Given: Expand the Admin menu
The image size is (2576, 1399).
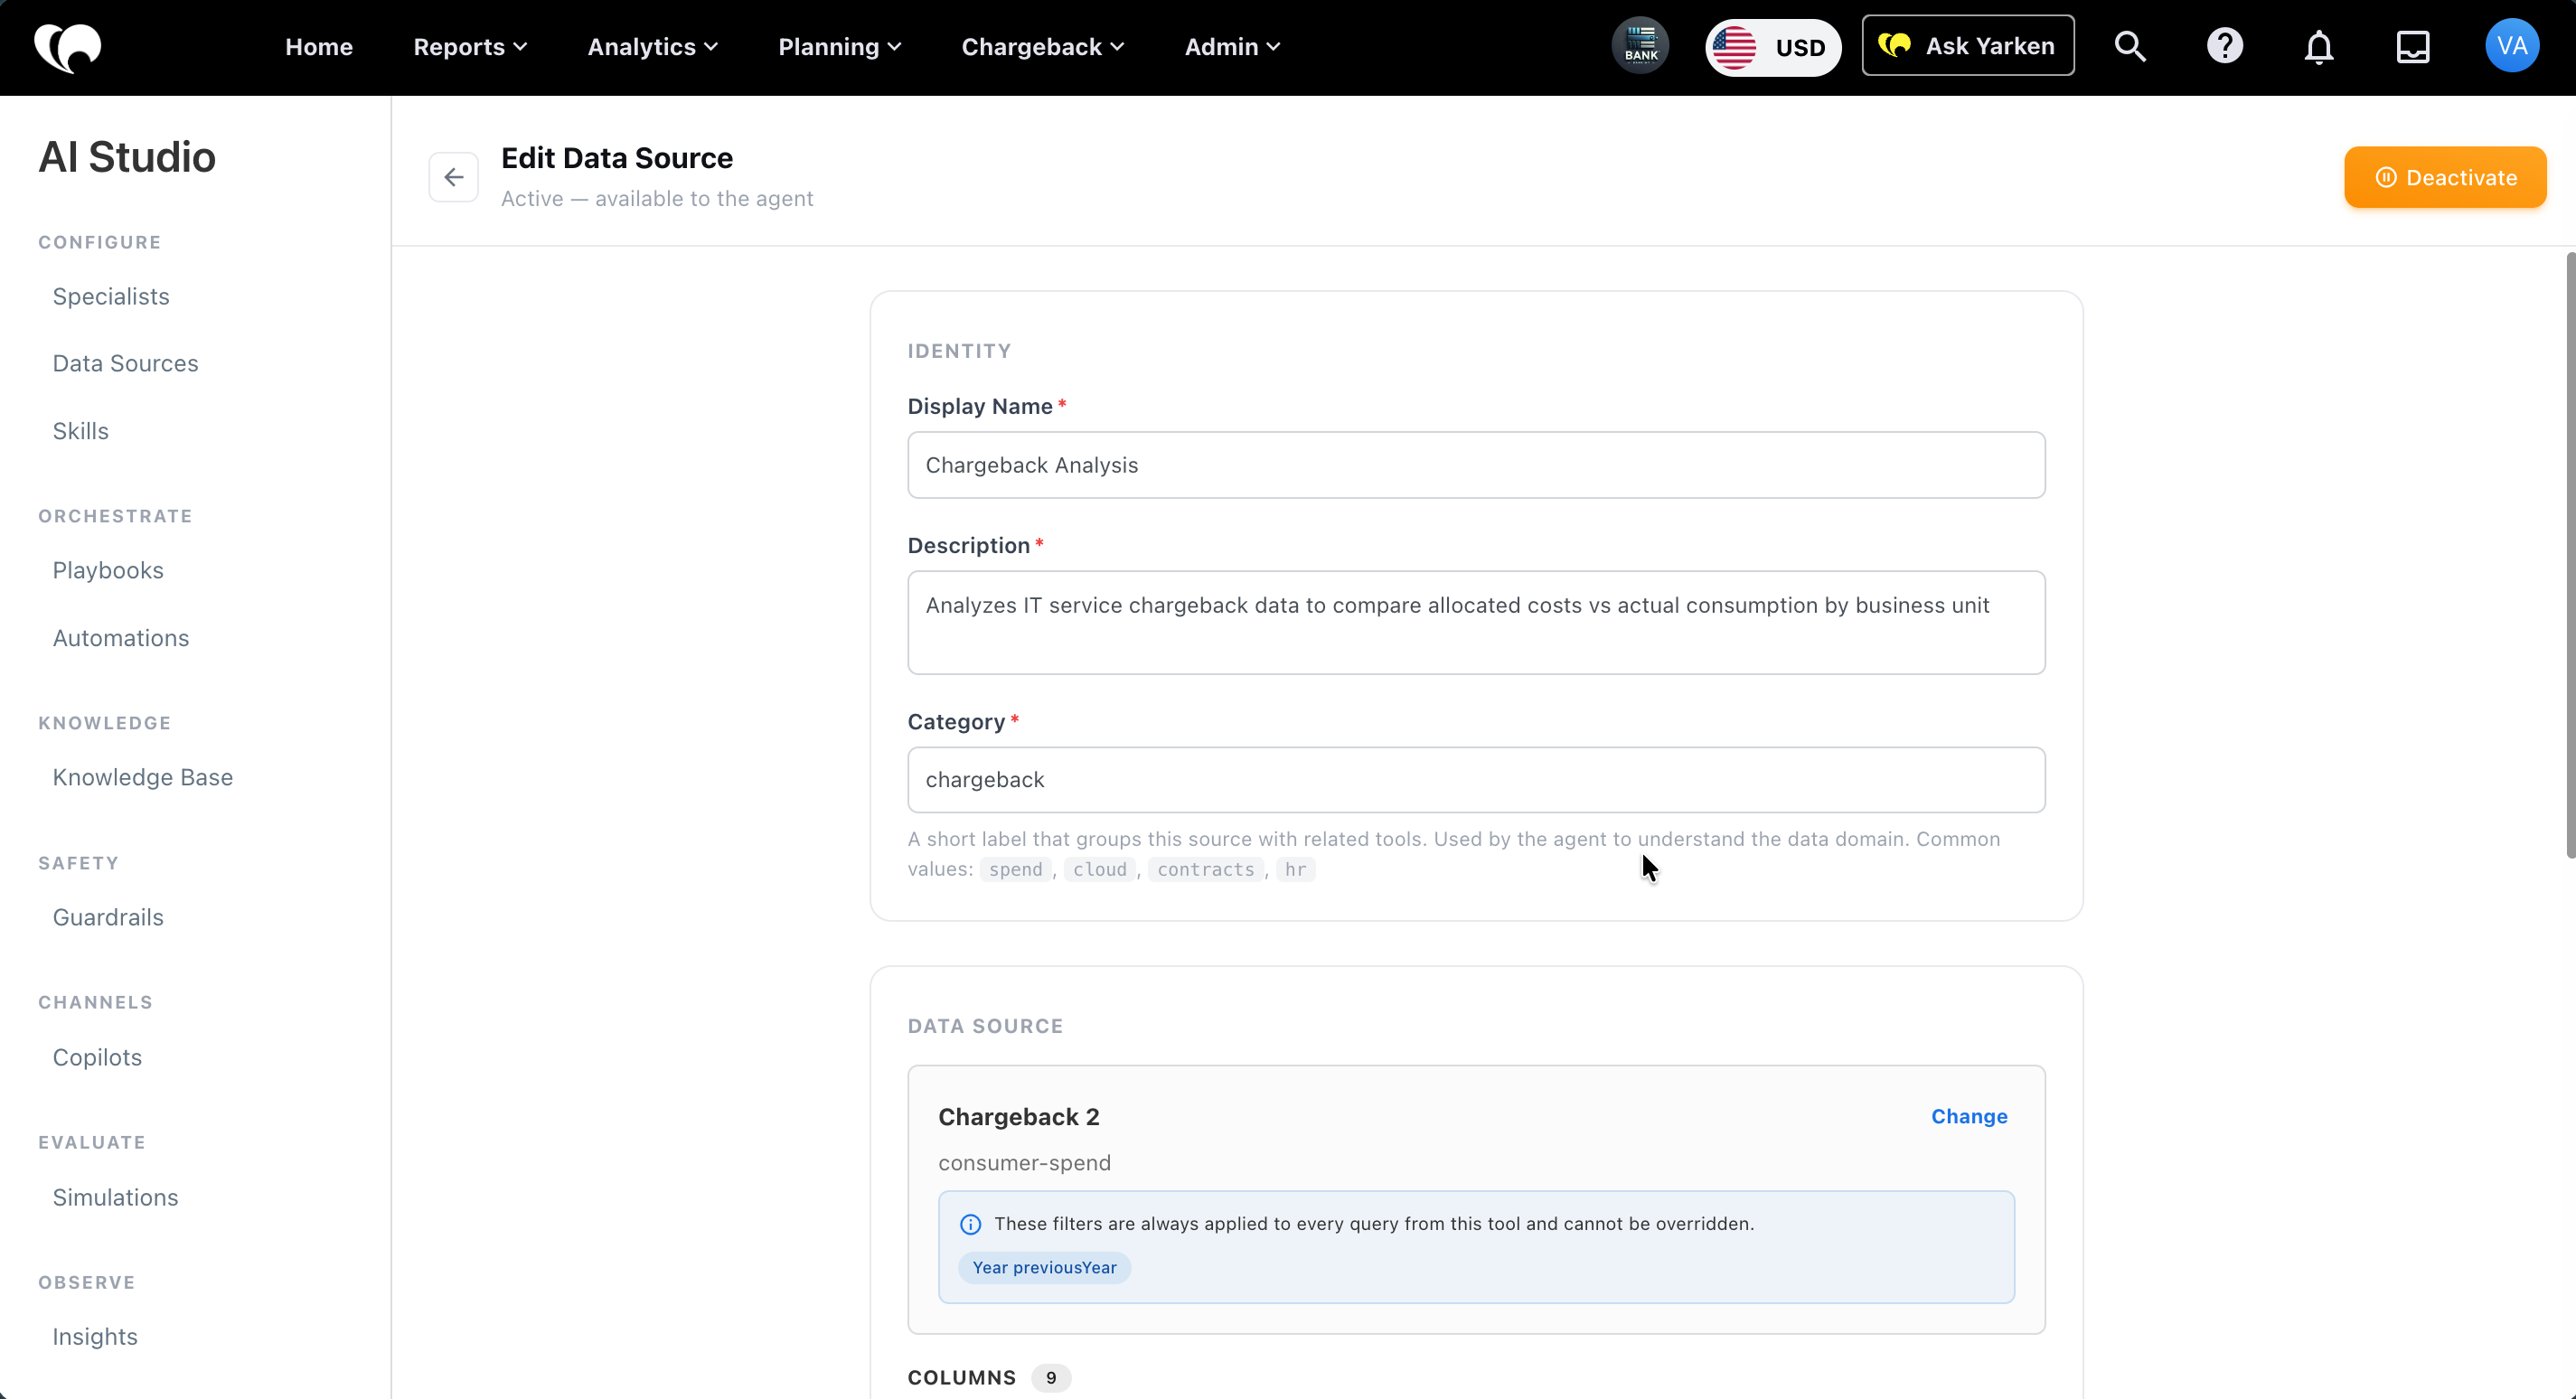Looking at the screenshot, I should pyautogui.click(x=1232, y=47).
